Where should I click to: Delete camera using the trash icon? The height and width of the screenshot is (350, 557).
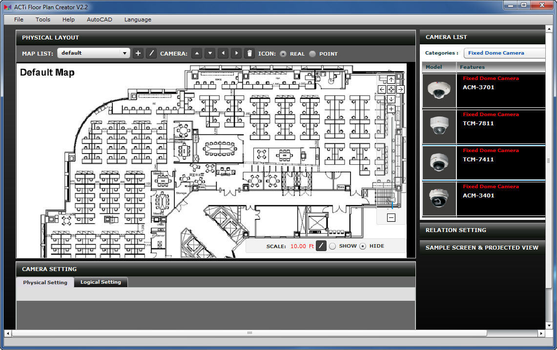(249, 54)
